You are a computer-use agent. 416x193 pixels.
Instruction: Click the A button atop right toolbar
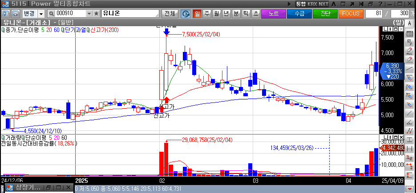410,23
